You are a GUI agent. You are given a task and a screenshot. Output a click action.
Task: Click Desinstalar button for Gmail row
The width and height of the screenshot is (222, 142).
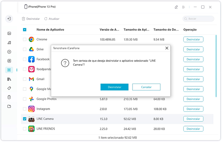click(193, 79)
